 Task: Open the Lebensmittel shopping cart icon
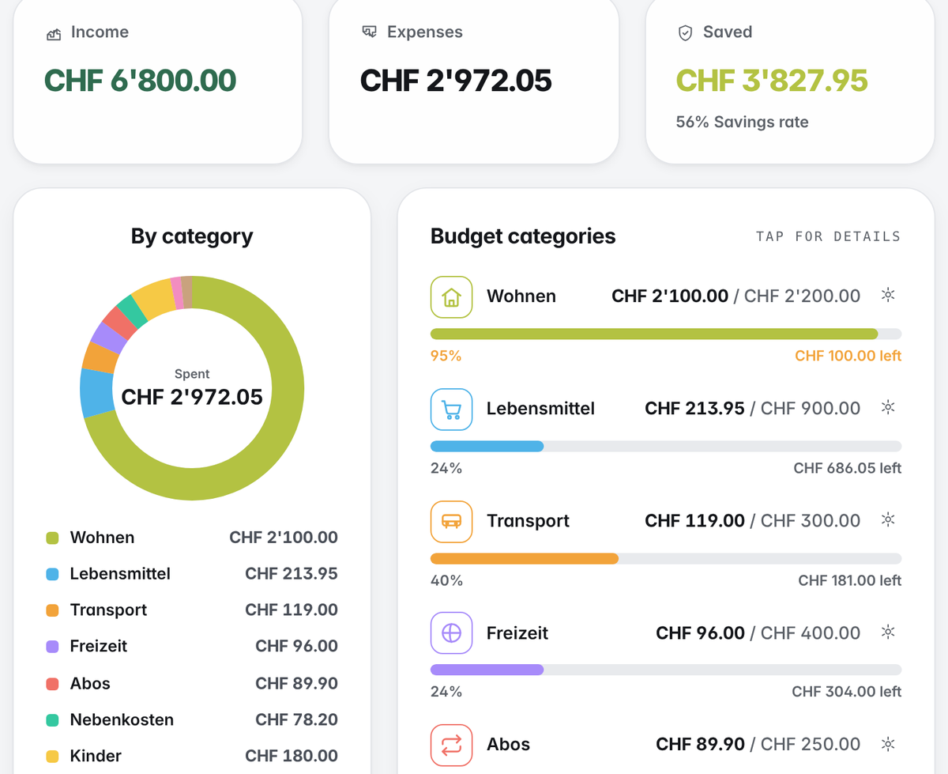click(x=451, y=409)
